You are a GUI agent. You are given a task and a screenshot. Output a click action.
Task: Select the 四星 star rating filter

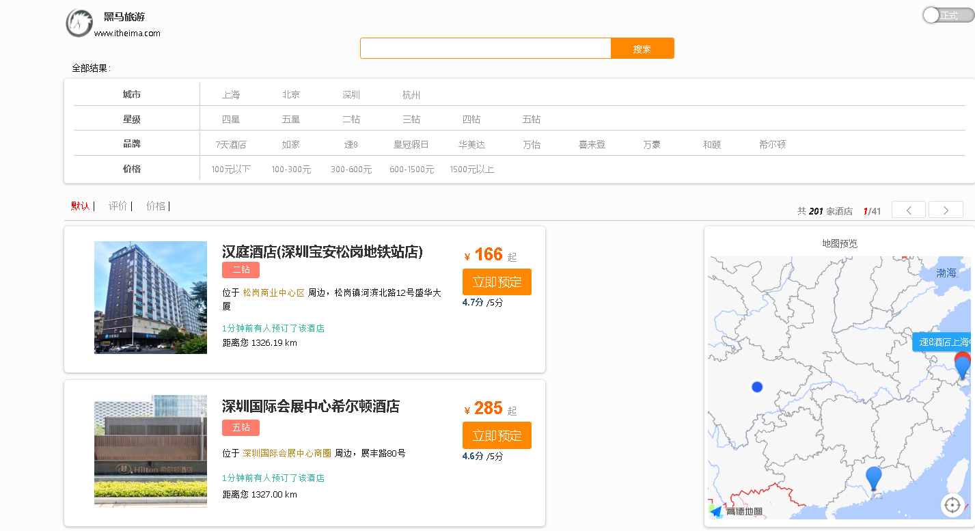coord(231,120)
